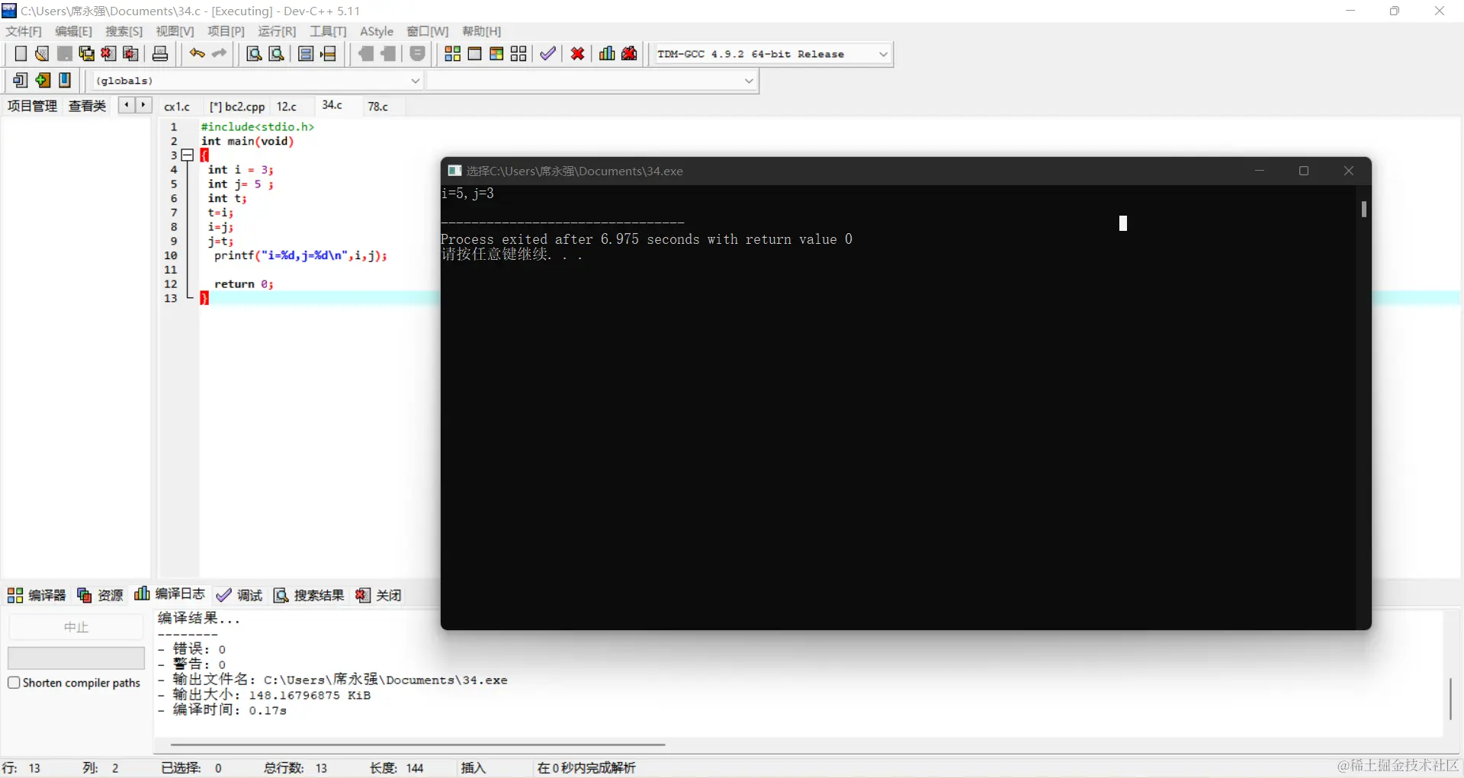Click the Goto Function toolbar icon
Image resolution: width=1464 pixels, height=778 pixels.
[x=306, y=53]
